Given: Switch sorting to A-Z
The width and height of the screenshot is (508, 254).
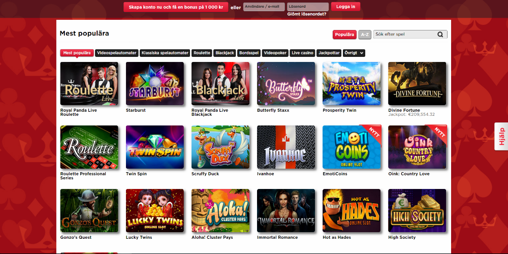Looking at the screenshot, I should pos(365,35).
